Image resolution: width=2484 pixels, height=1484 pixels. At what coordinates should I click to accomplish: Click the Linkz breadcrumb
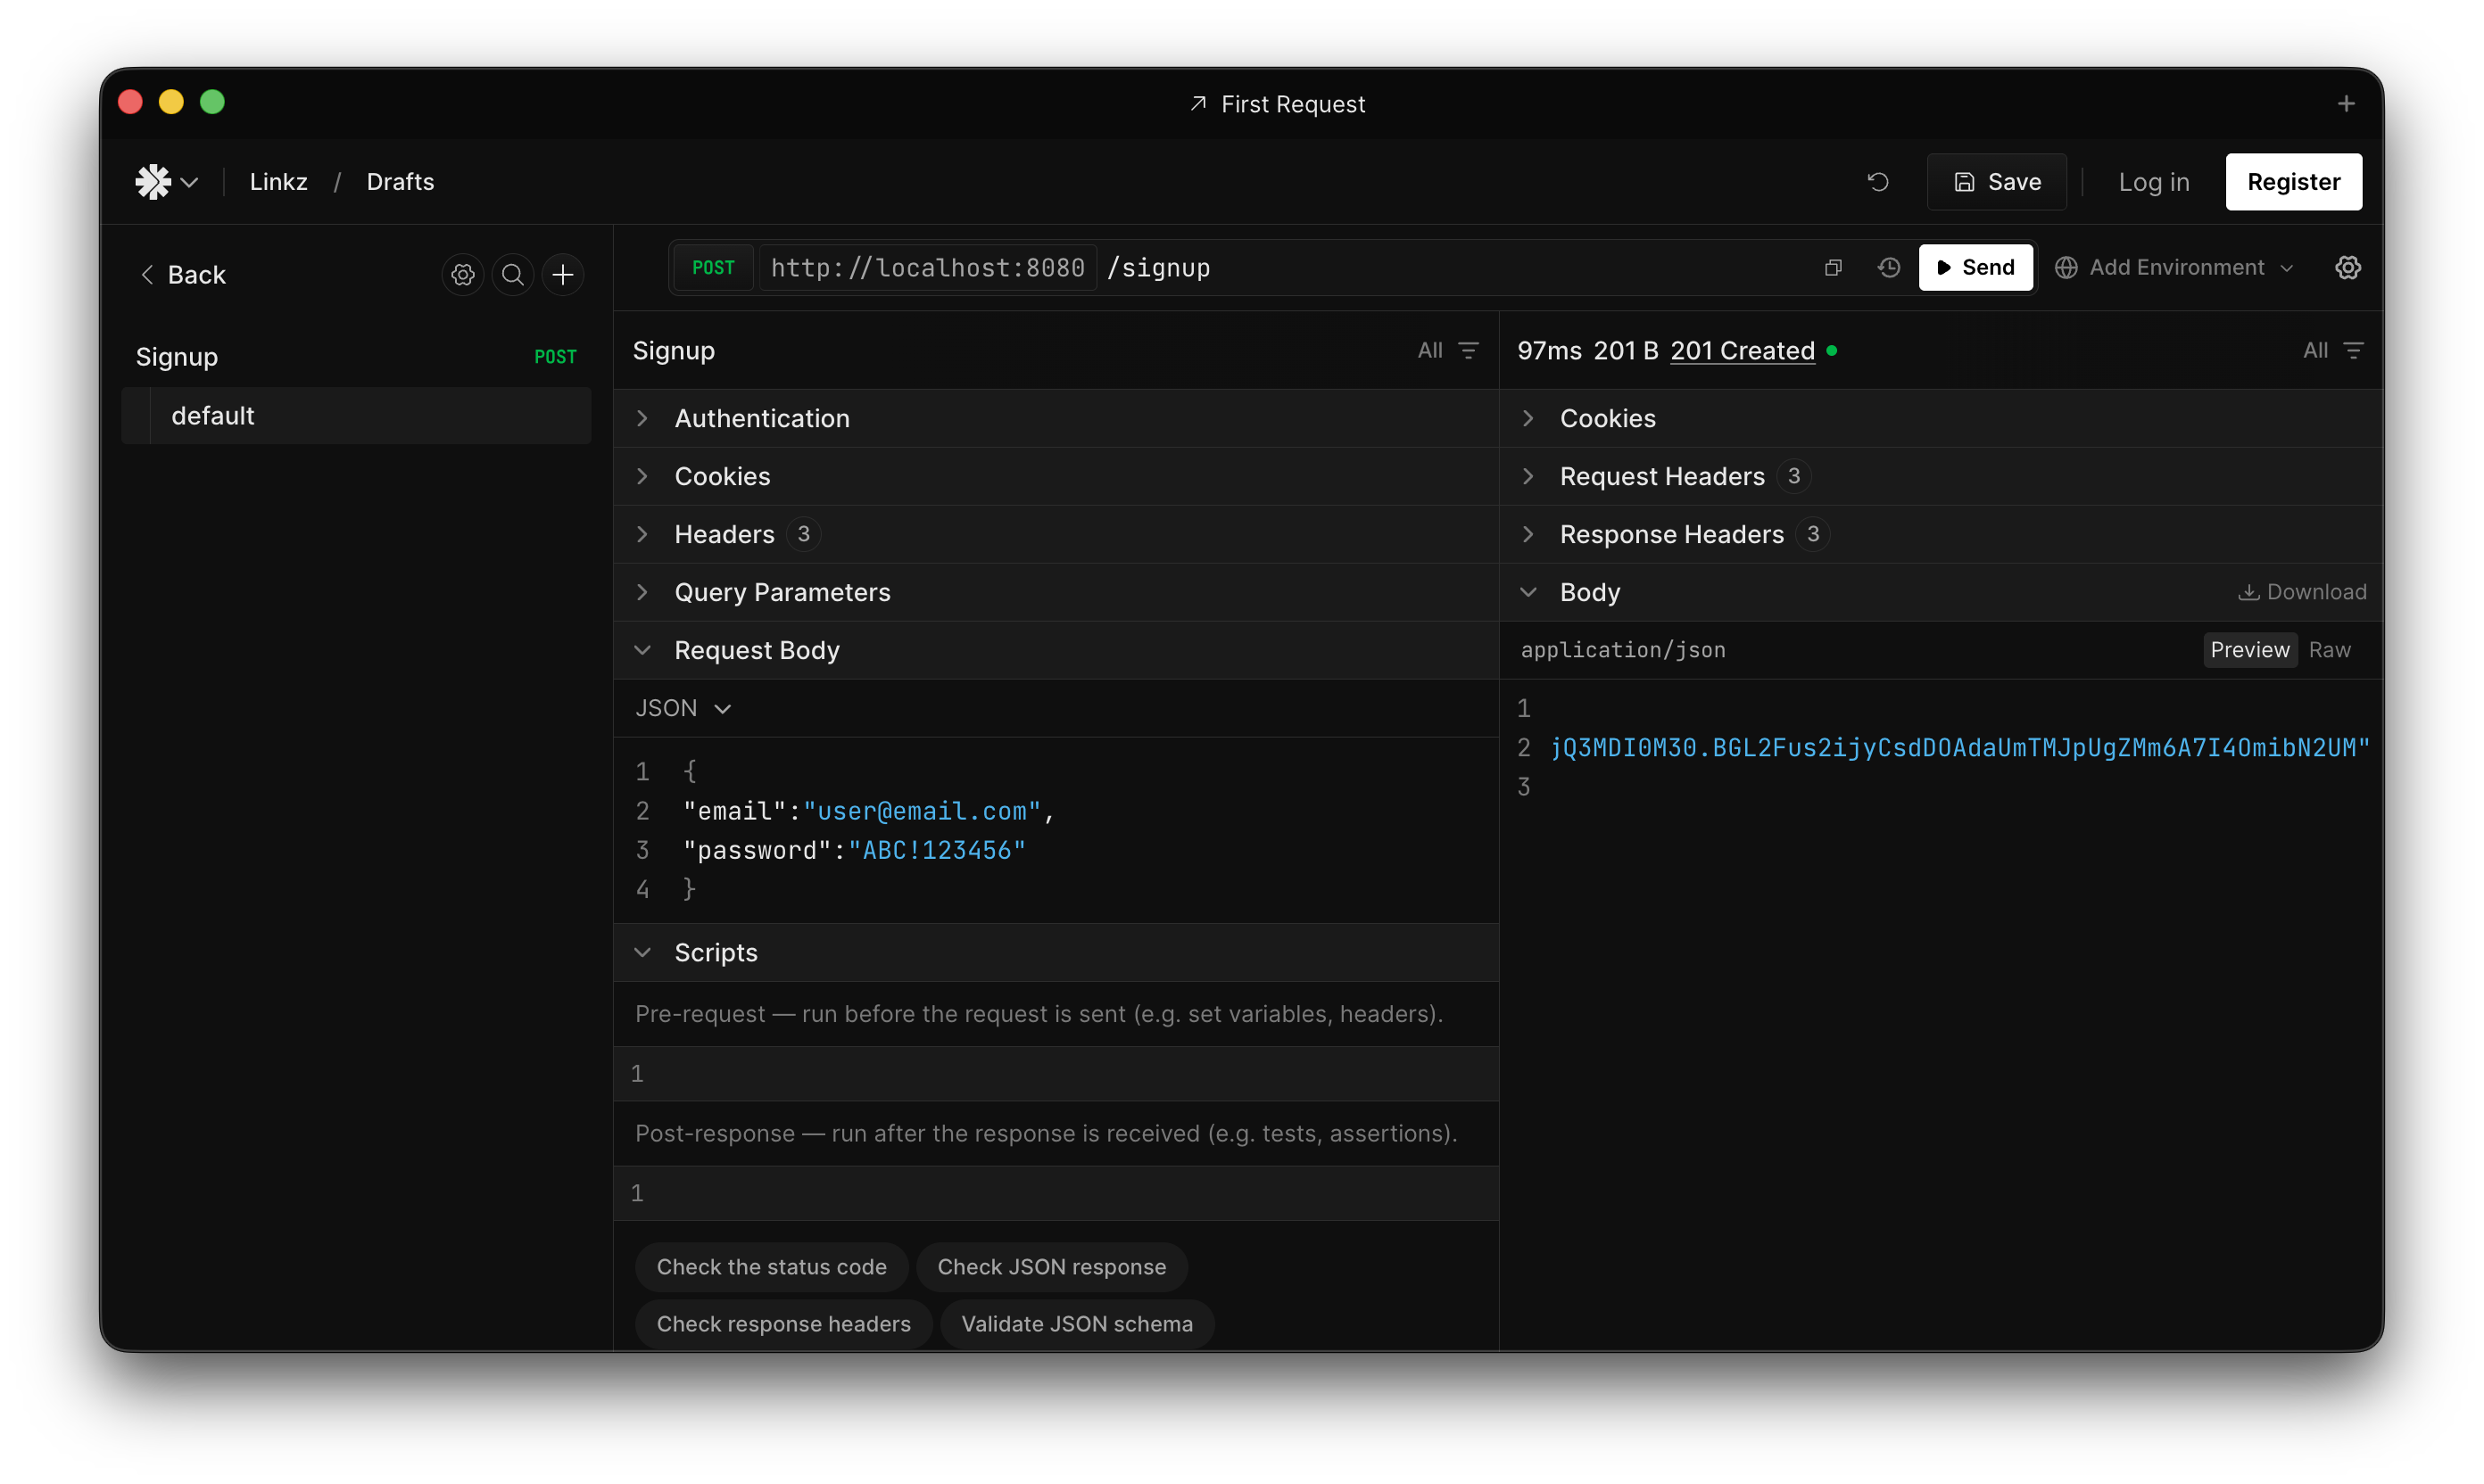click(x=278, y=182)
